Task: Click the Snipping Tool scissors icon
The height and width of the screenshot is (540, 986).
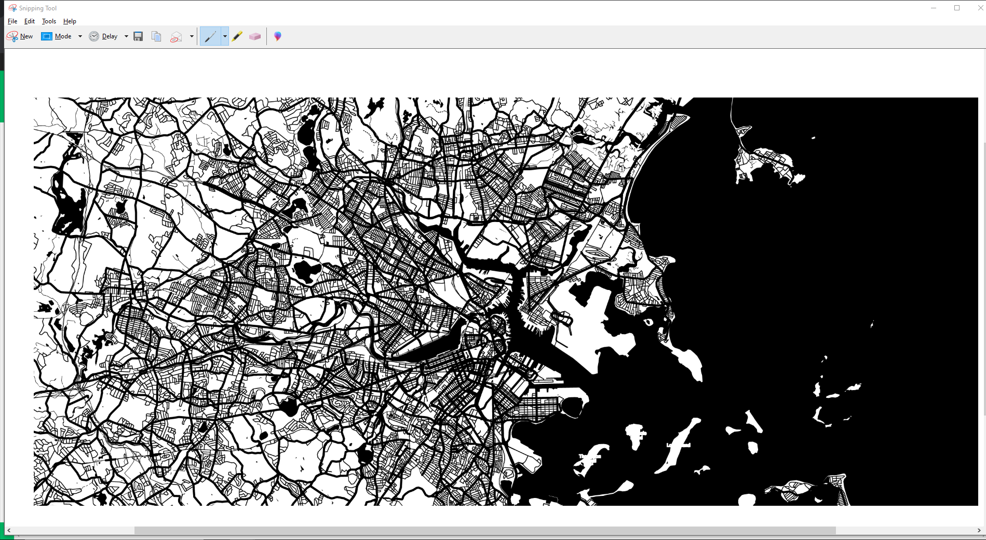Action: coord(11,36)
